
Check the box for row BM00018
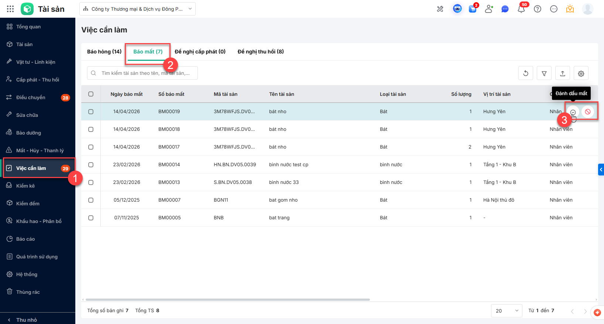coord(91,129)
